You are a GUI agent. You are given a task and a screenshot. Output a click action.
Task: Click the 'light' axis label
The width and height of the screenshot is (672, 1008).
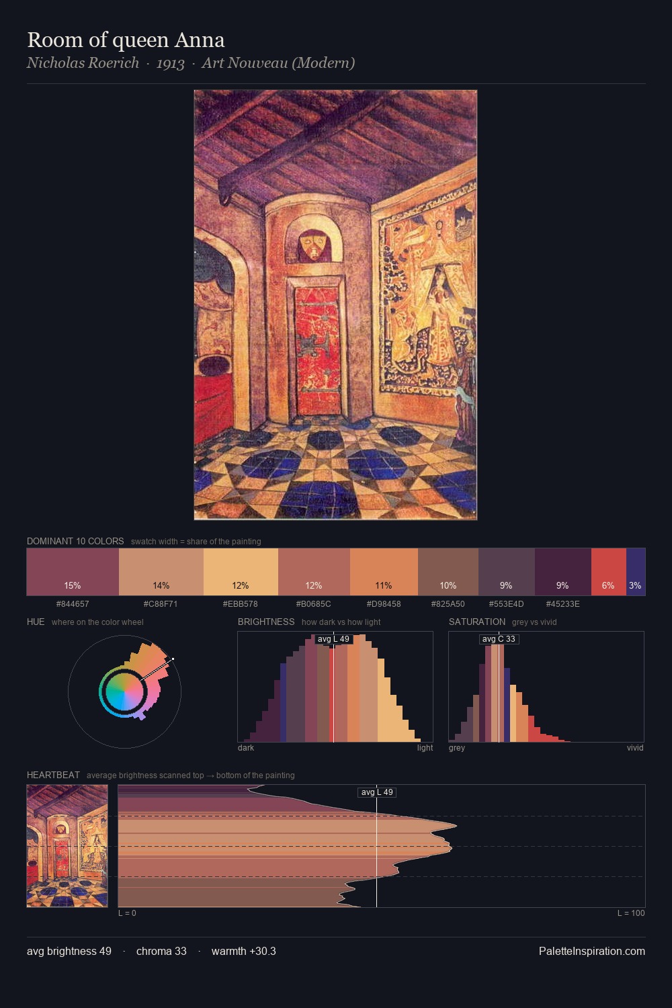click(x=425, y=748)
